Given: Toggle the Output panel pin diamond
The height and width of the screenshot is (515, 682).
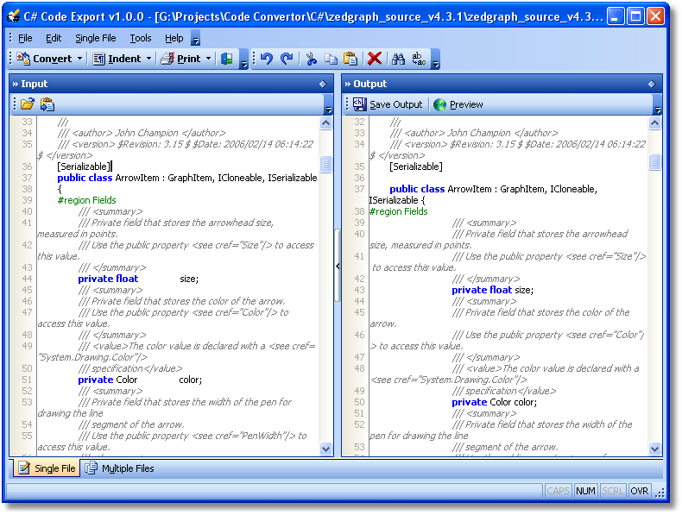Looking at the screenshot, I should pos(652,84).
